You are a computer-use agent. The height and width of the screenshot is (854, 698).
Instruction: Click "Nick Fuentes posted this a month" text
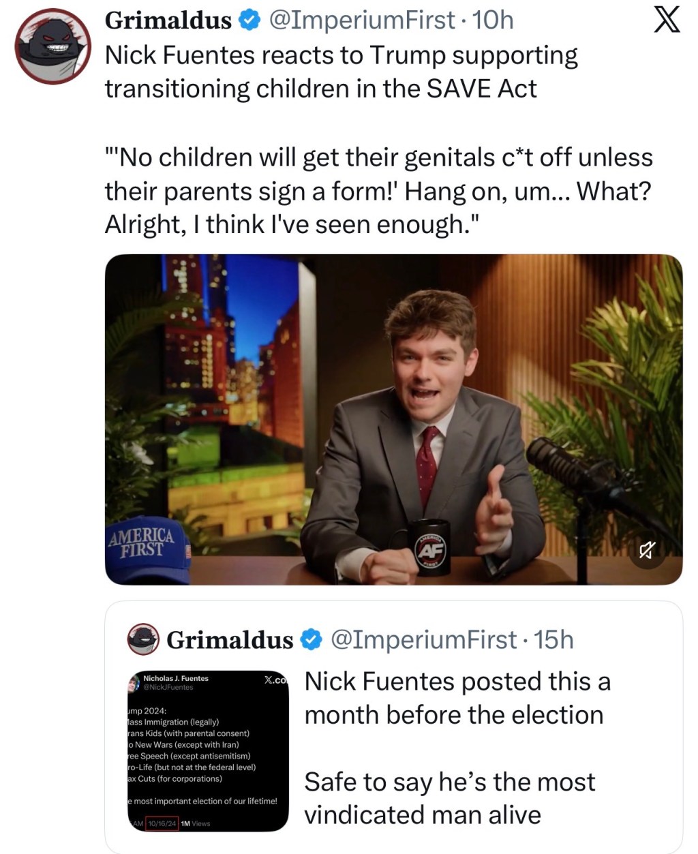(457, 698)
